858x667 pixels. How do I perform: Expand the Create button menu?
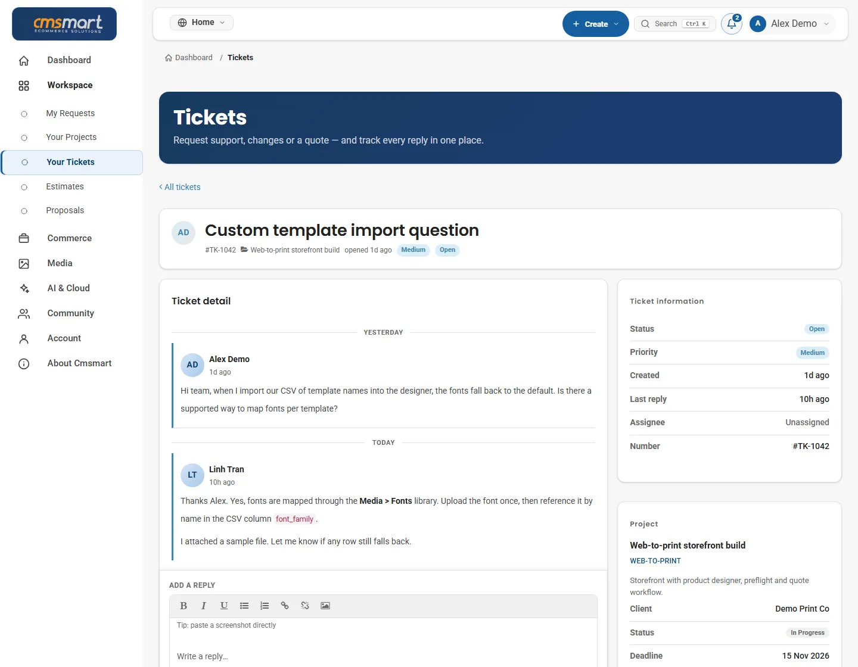click(596, 24)
